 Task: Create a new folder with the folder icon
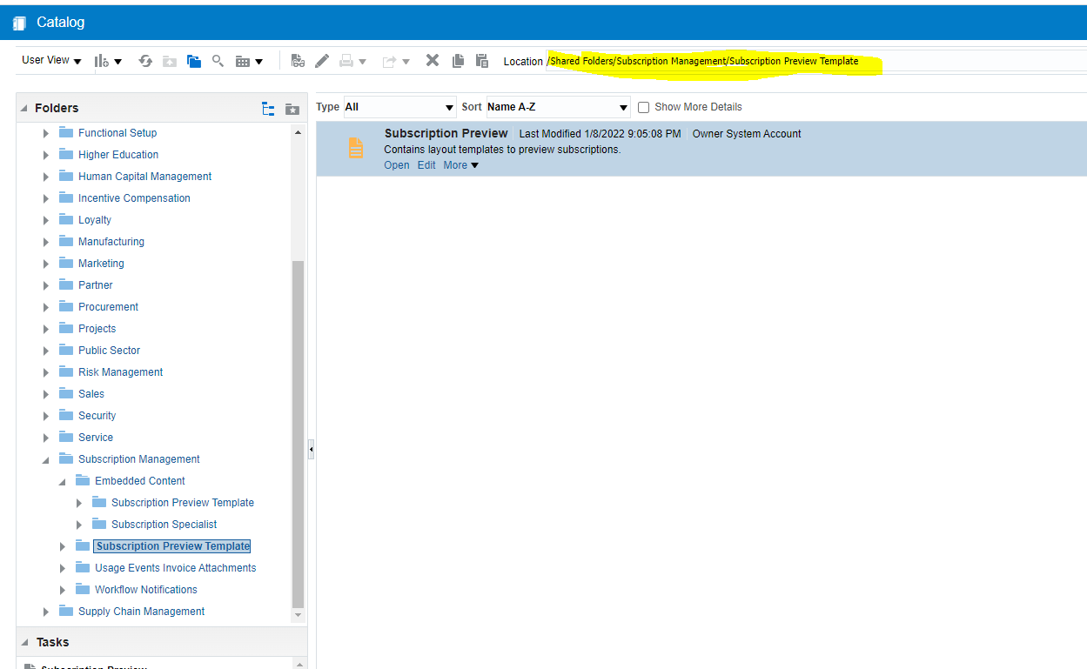[193, 61]
